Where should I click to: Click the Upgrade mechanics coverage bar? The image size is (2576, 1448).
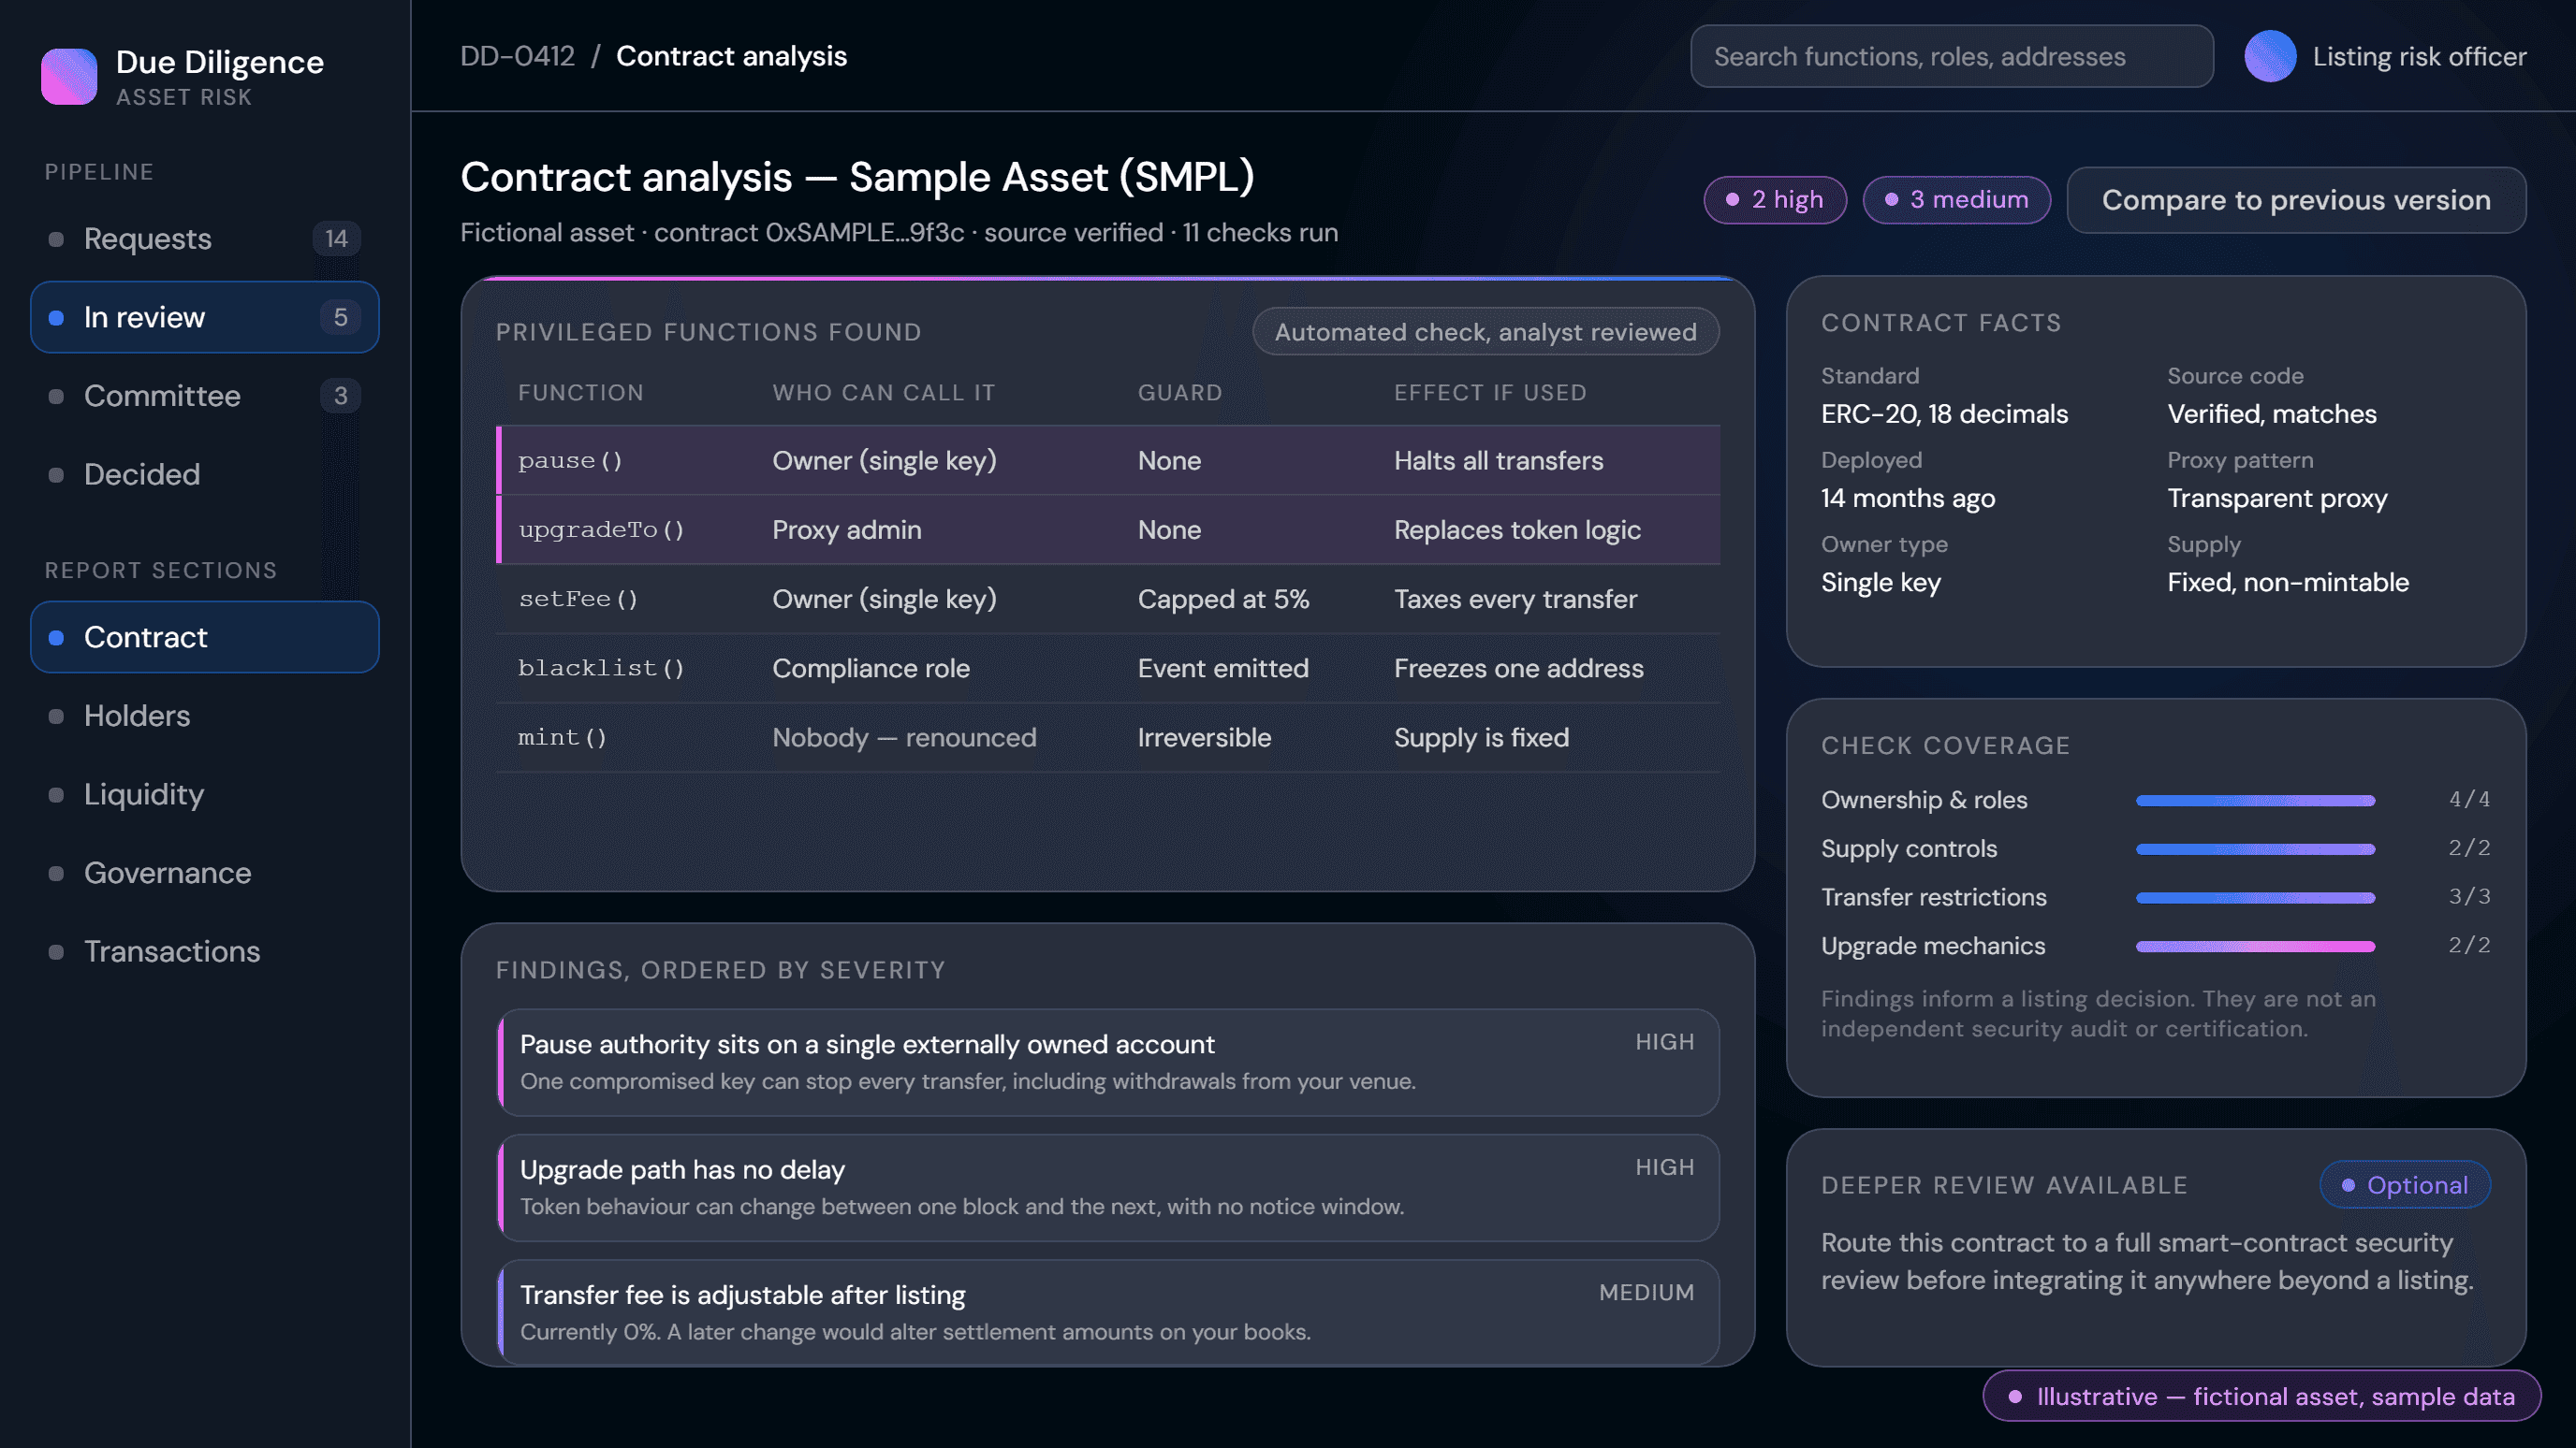pos(2255,947)
